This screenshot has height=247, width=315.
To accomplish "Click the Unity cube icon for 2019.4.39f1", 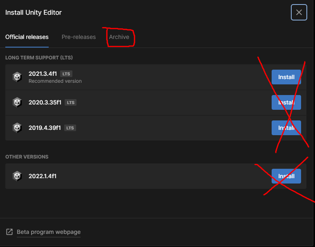I will coord(17,128).
